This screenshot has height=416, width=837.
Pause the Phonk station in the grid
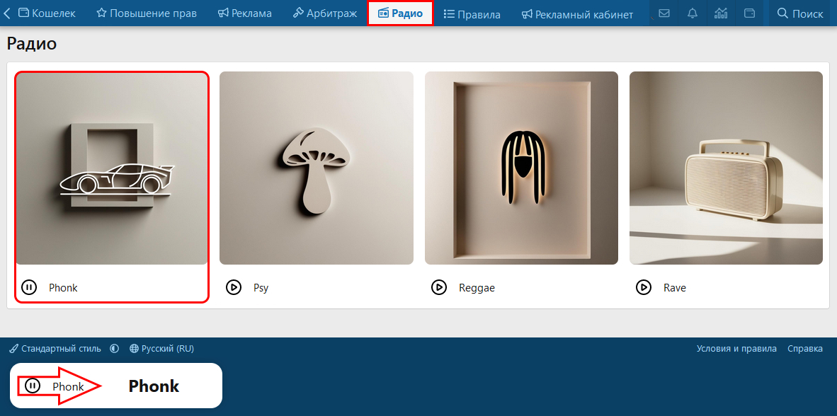click(x=29, y=287)
